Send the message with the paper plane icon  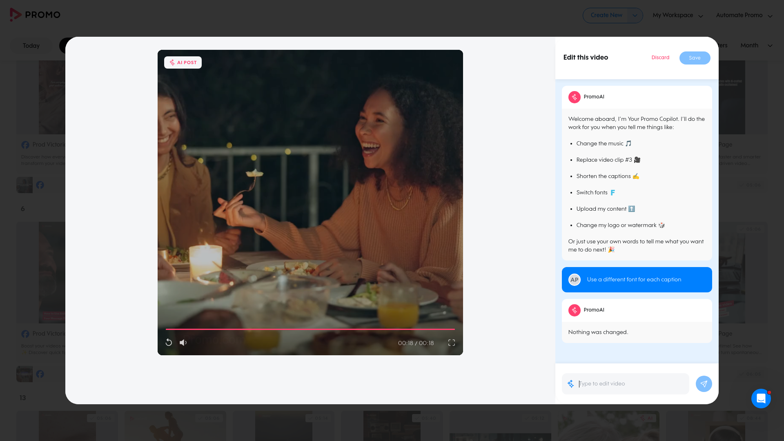pos(704,384)
